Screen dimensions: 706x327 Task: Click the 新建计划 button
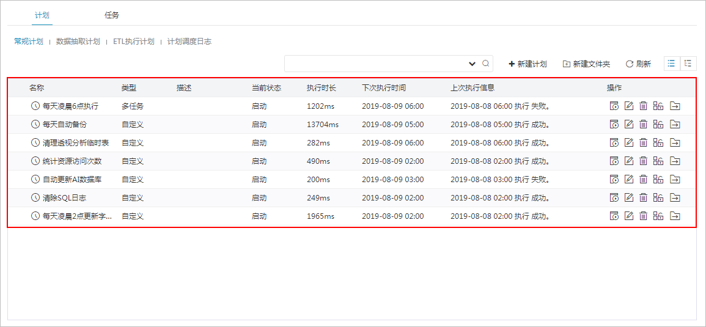coord(528,64)
